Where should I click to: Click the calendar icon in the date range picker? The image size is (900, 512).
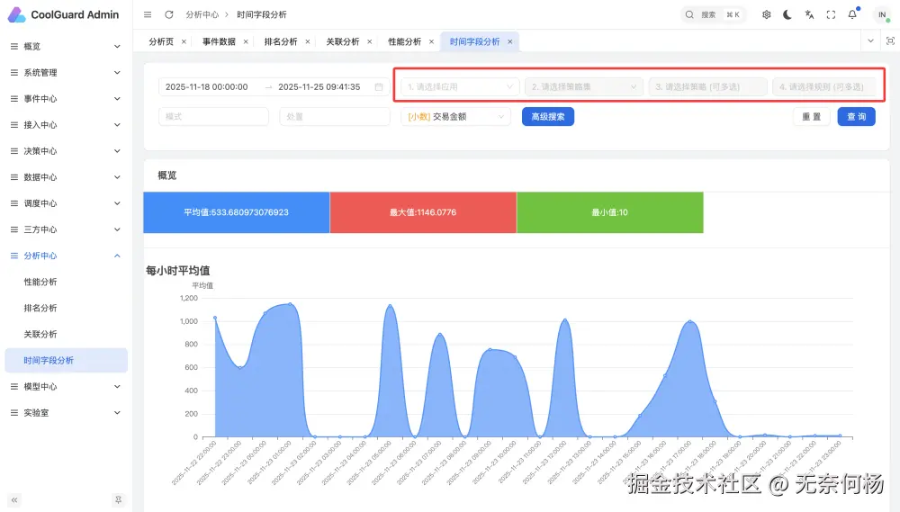[379, 87]
